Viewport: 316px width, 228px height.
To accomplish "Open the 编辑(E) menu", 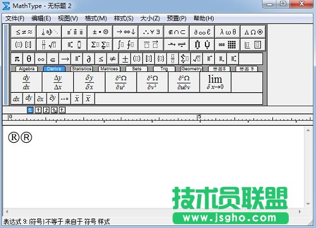I will pyautogui.click(x=41, y=18).
